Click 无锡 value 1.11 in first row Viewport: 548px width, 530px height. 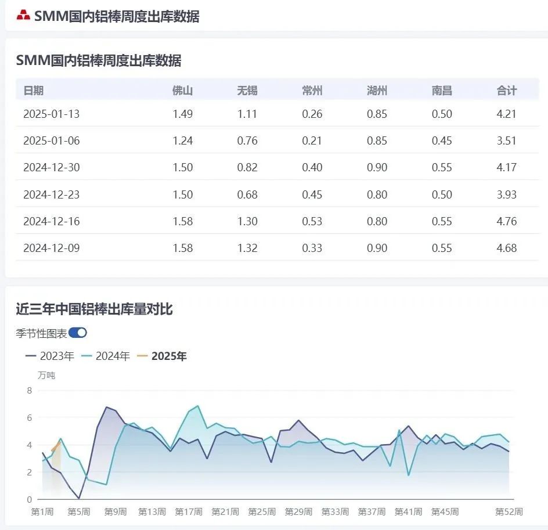point(247,114)
